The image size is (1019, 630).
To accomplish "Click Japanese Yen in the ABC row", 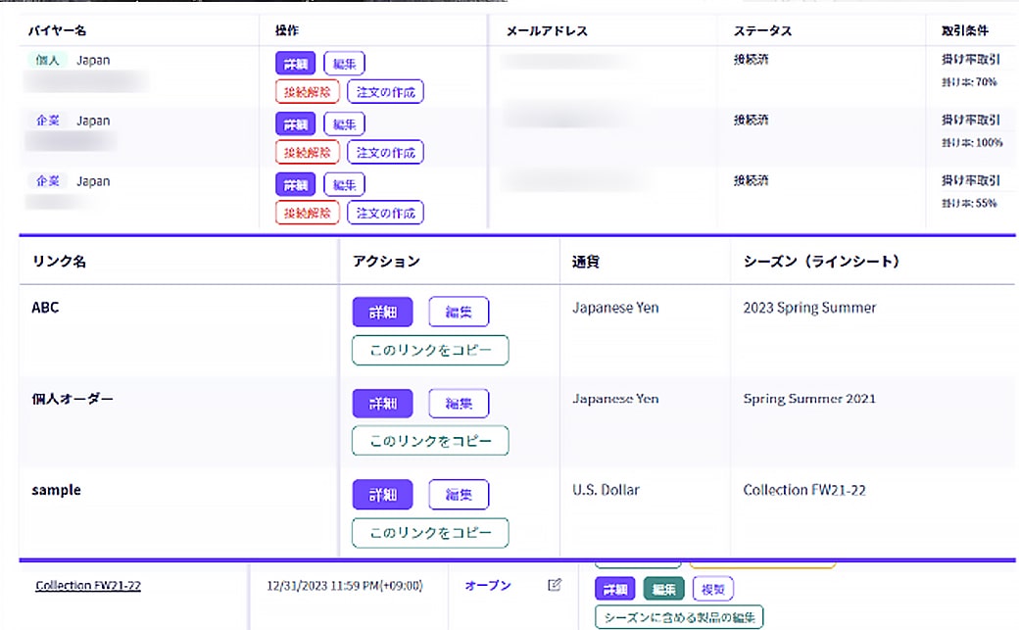I will (615, 308).
